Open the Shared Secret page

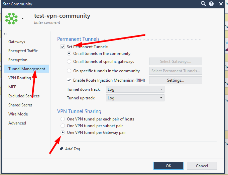point(20,105)
